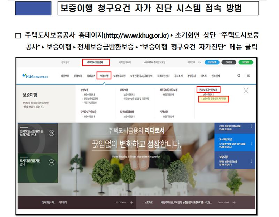Click the search magnifier icon
Screen dimensions: 279x217
coord(239,76)
